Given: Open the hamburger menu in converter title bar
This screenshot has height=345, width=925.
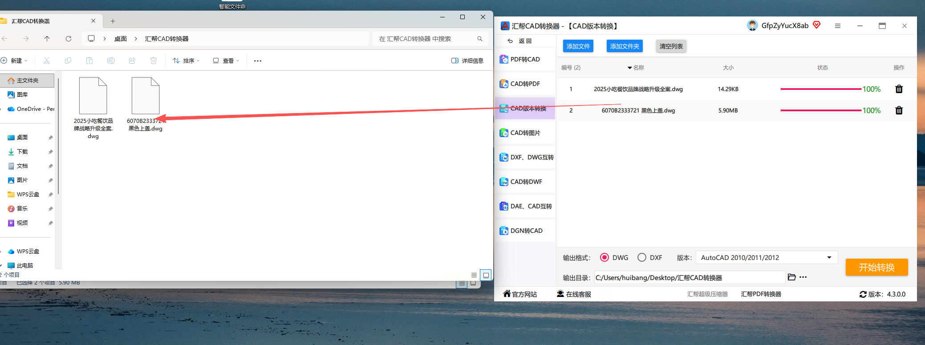Looking at the screenshot, I should [x=838, y=26].
